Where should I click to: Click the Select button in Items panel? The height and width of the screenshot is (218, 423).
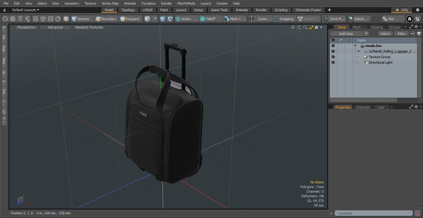(385, 34)
